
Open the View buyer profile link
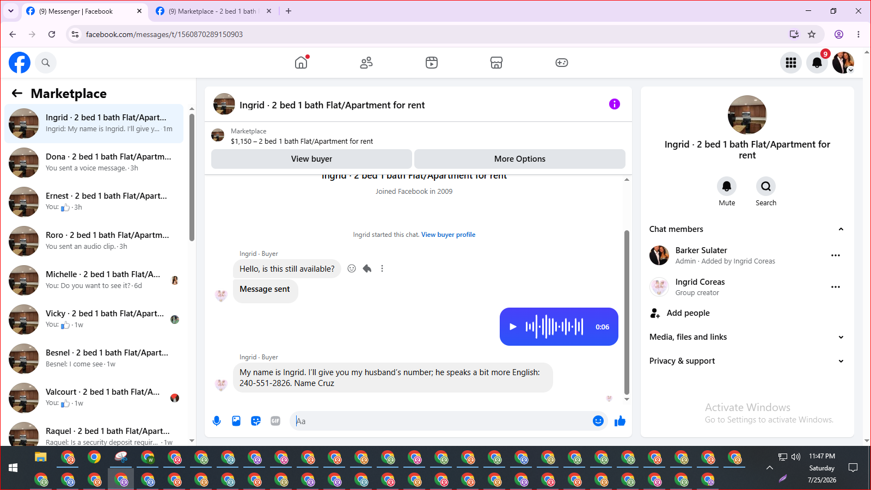tap(448, 235)
